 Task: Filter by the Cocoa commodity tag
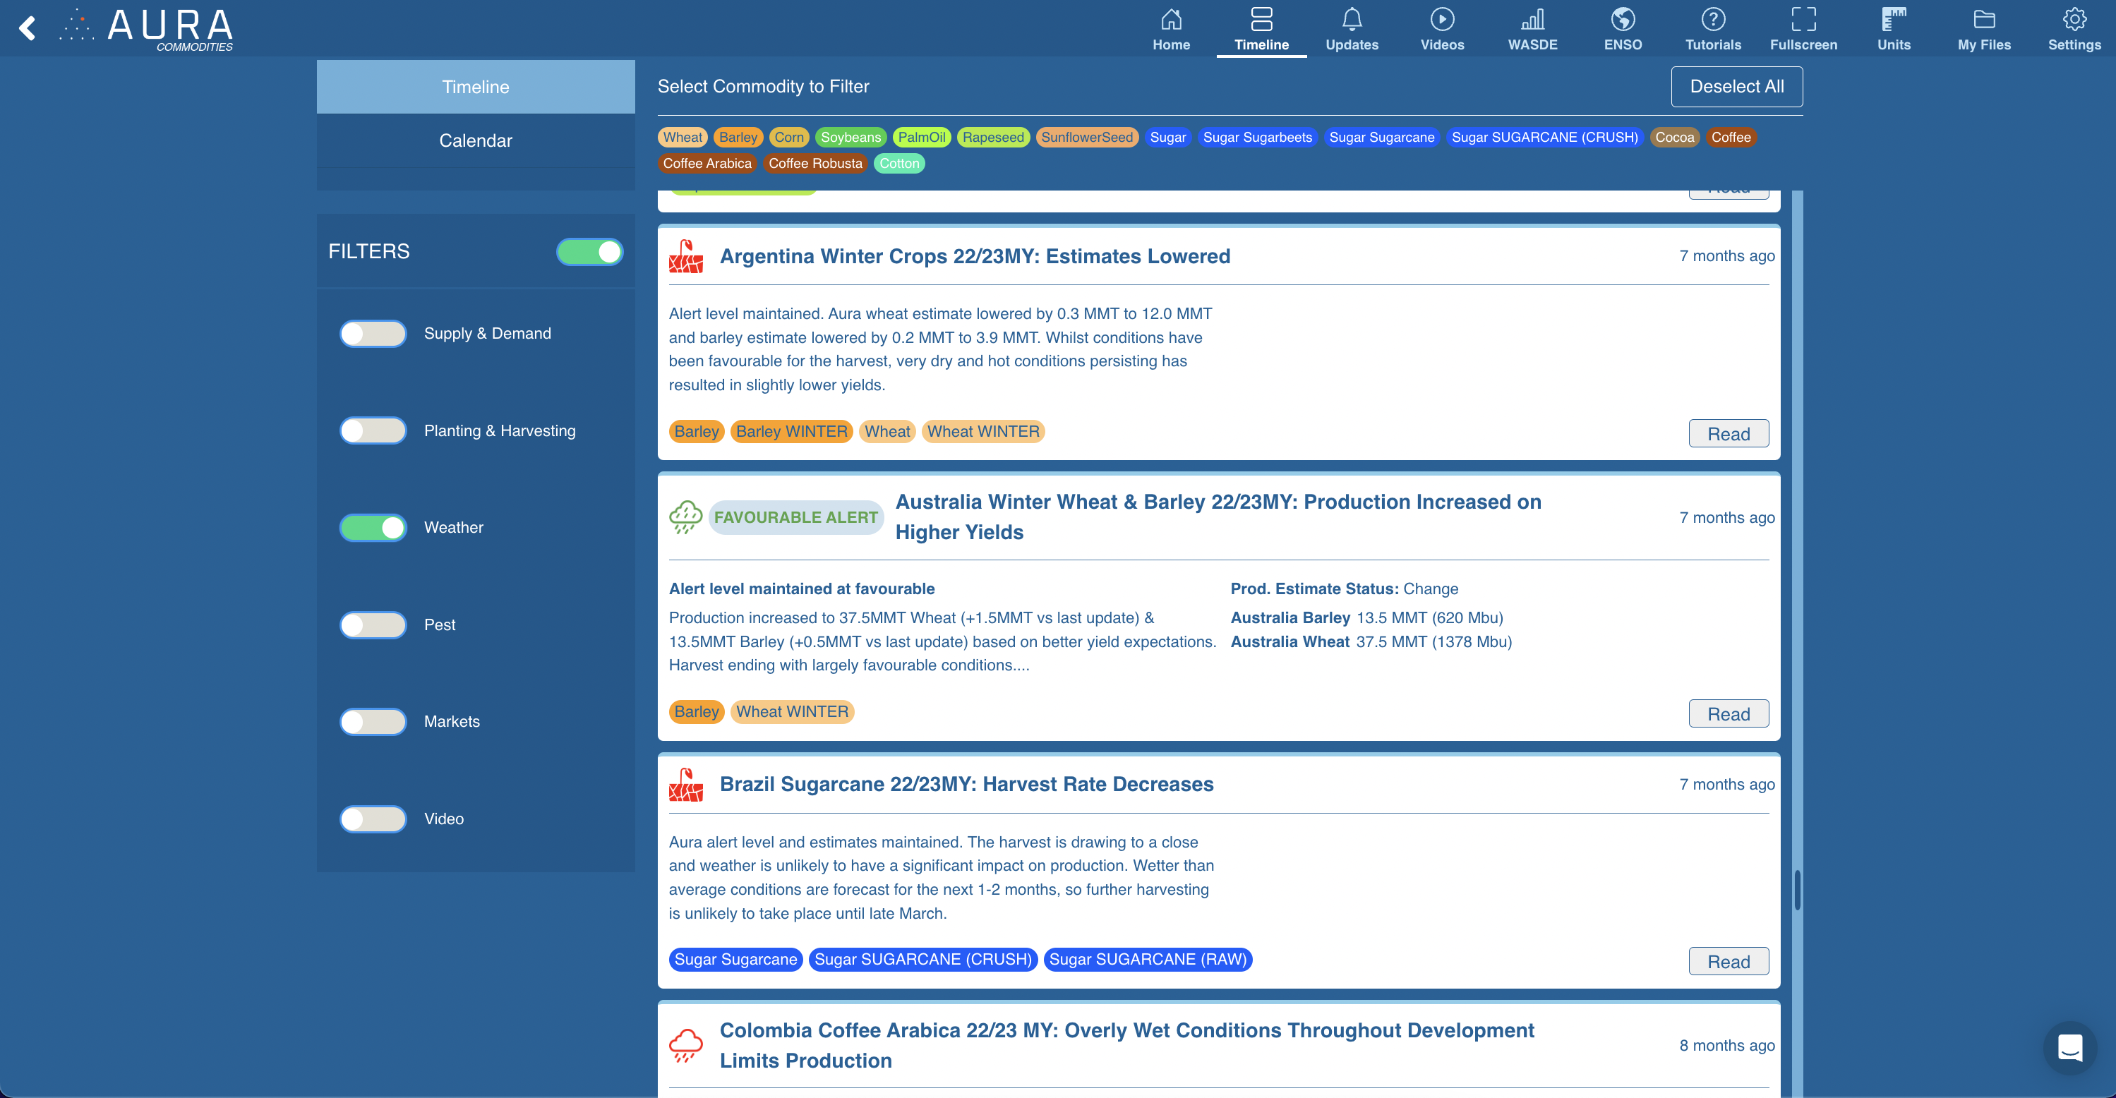pos(1673,137)
